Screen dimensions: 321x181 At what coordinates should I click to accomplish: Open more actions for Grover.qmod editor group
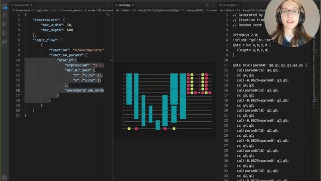click(x=108, y=5)
